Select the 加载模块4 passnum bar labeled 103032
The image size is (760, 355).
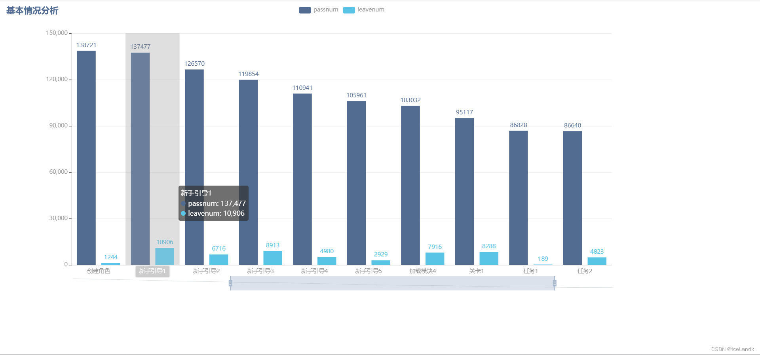[x=410, y=185]
